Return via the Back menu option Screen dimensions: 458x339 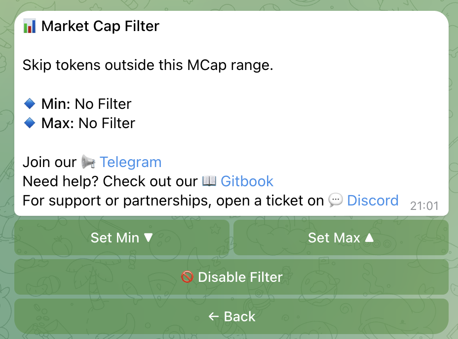coord(231,316)
